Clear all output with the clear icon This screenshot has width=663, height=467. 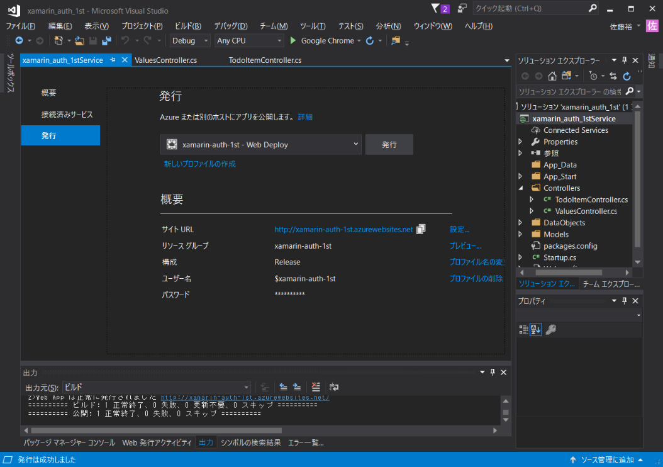[315, 386]
